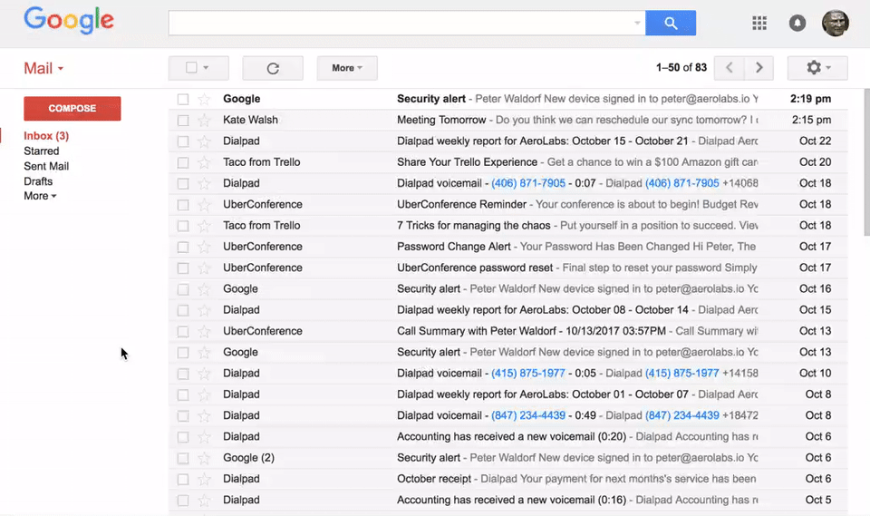Star the 7 Tricks for managing the chaos email

204,226
